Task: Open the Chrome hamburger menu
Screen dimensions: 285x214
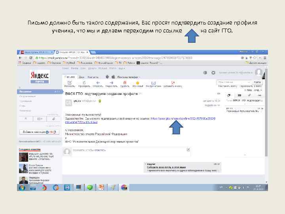Action: [265, 58]
